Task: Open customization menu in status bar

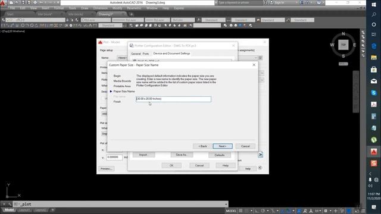Action: tap(363, 211)
